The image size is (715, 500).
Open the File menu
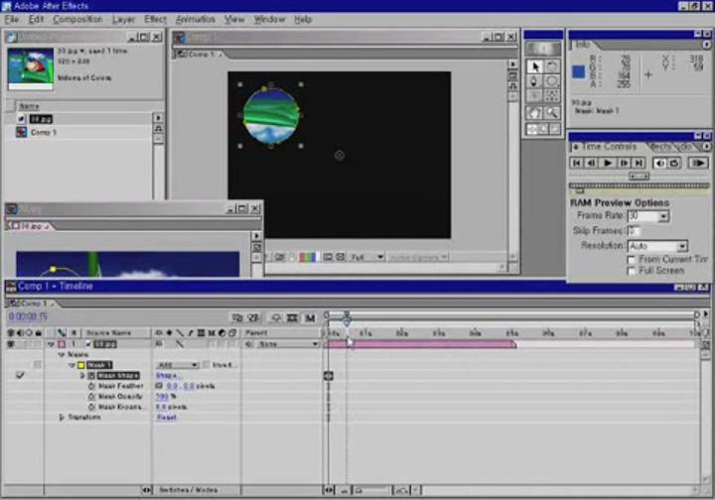12,19
